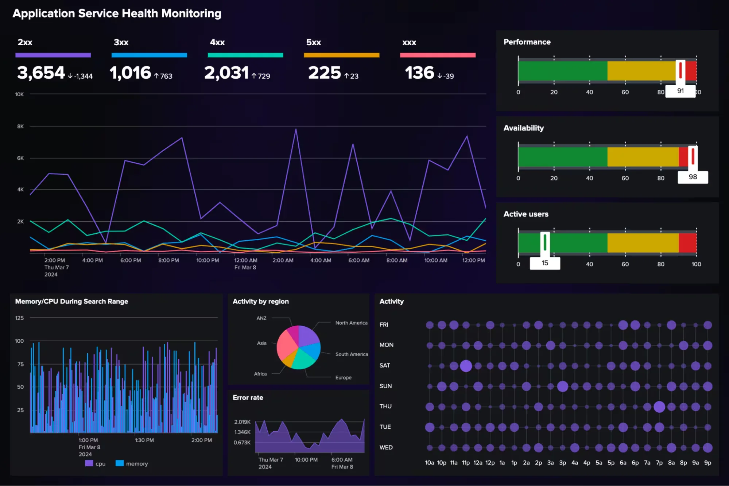Click the up arrow beside 225
This screenshot has width=729, height=486.
point(348,77)
